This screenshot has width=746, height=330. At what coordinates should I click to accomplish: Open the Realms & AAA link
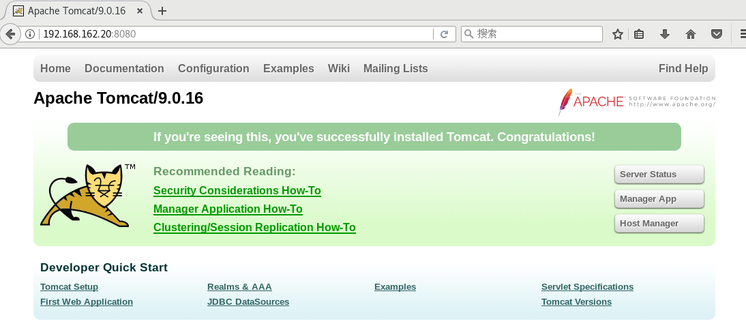pyautogui.click(x=239, y=287)
